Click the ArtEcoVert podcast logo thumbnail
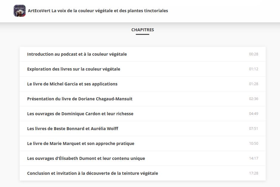Image resolution: width=280 pixels, height=187 pixels. 20,11
